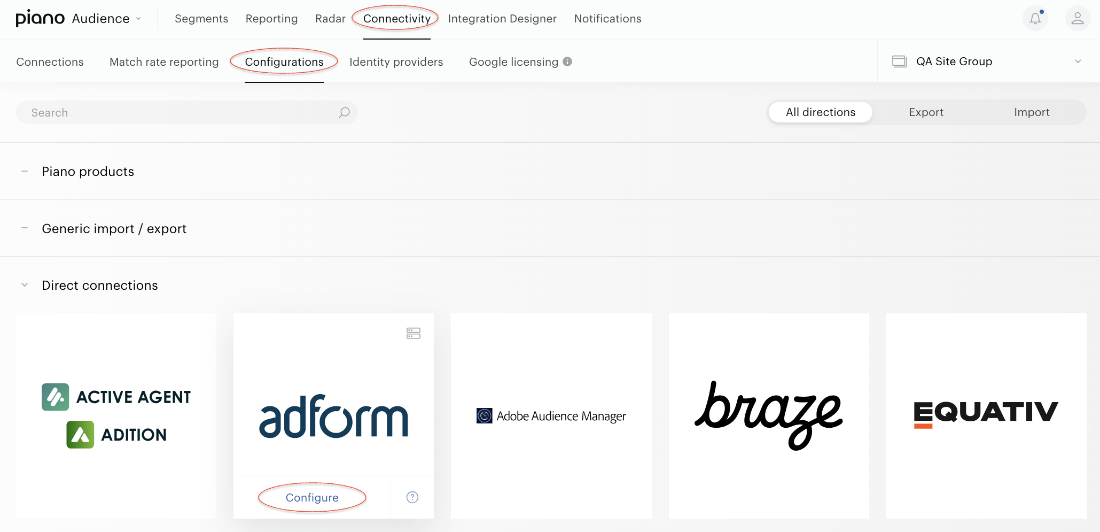This screenshot has height=532, width=1100.
Task: Expand the Generic import / export section
Action: pyautogui.click(x=25, y=228)
